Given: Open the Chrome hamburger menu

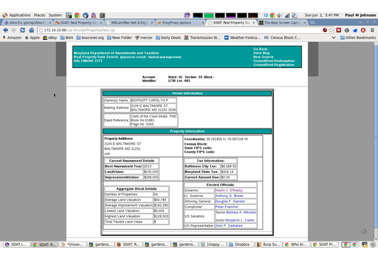Looking at the screenshot, I should coord(372,30).
